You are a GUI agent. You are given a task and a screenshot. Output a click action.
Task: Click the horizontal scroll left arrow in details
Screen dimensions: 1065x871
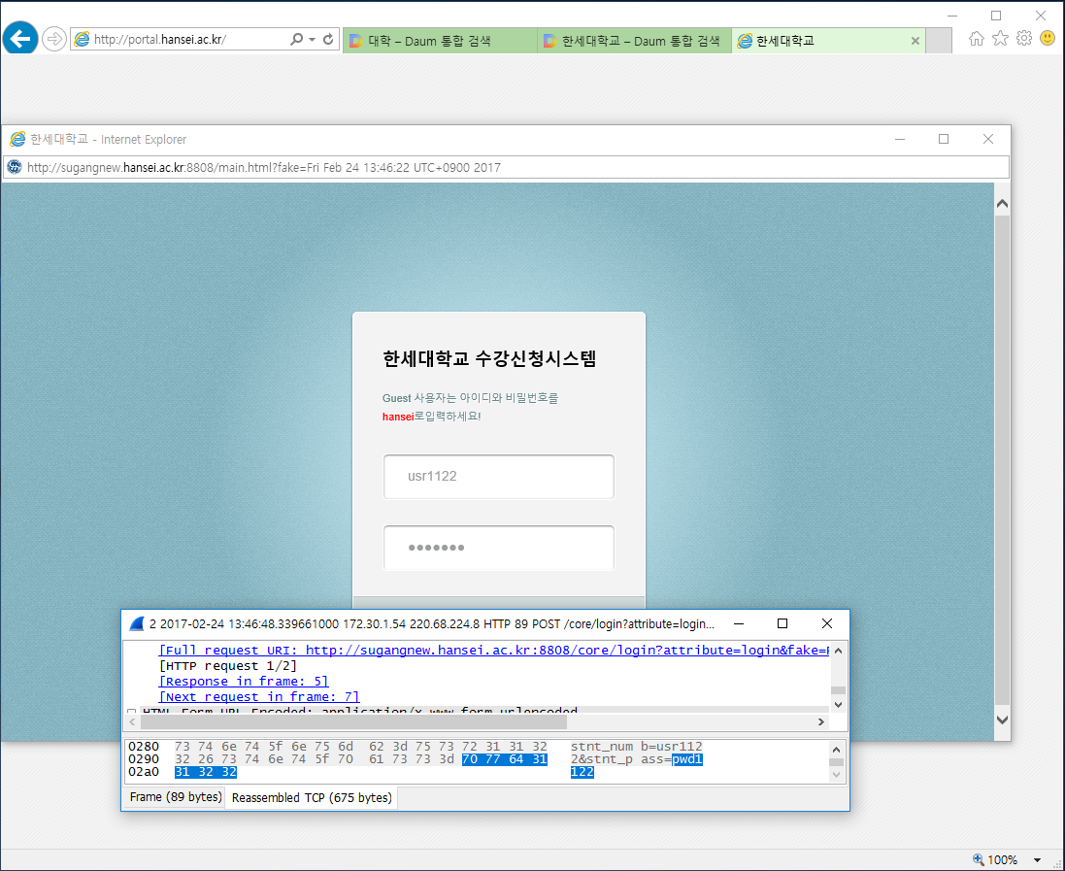132,722
